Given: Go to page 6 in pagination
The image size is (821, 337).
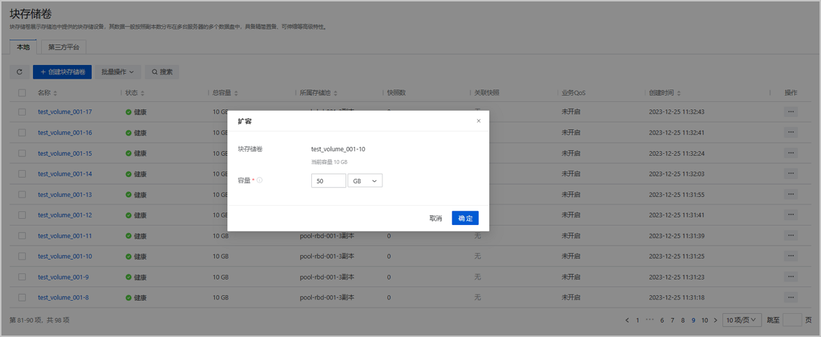Looking at the screenshot, I should click(x=662, y=320).
